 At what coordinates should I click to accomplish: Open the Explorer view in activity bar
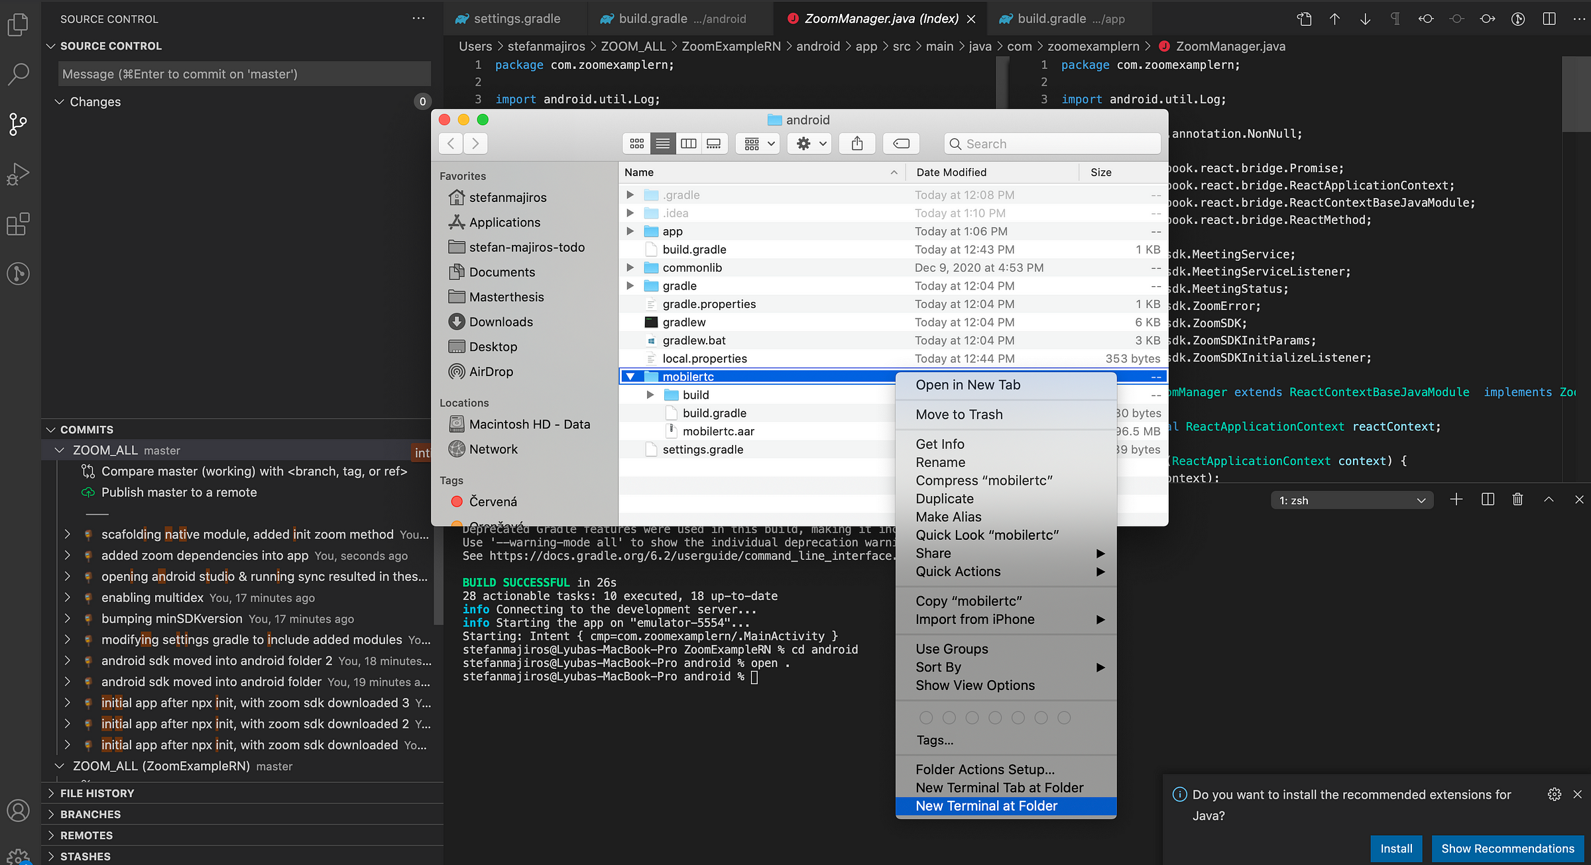tap(18, 25)
